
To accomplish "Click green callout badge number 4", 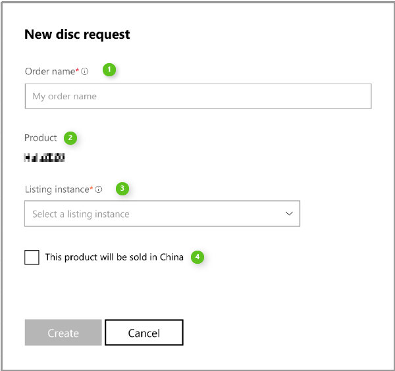I will (x=197, y=257).
